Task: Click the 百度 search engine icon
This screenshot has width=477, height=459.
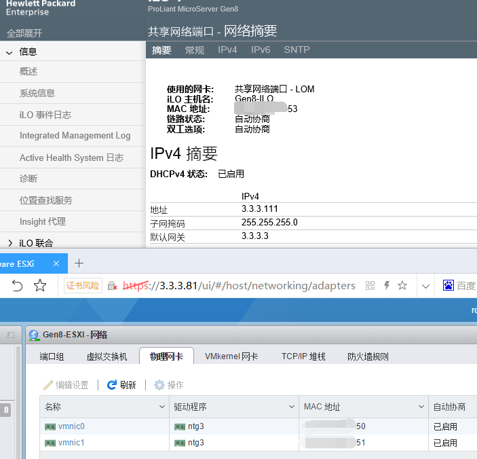Action: click(448, 285)
